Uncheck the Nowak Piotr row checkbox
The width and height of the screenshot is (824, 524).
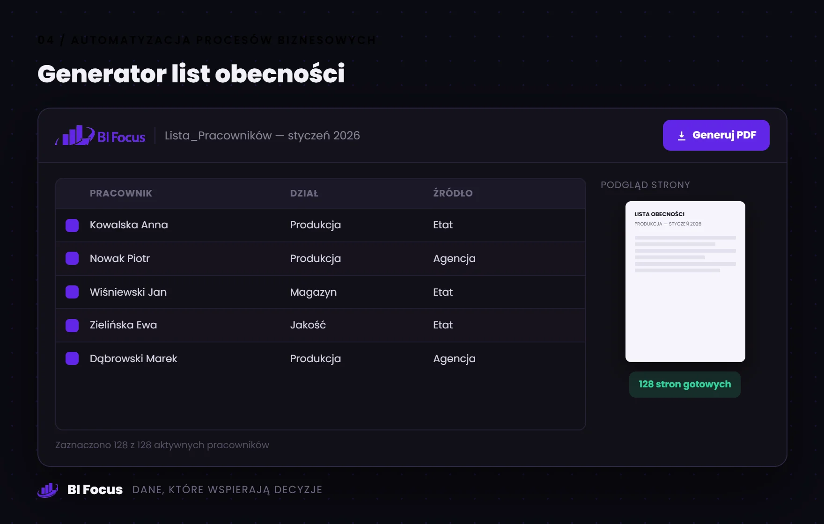[72, 258]
